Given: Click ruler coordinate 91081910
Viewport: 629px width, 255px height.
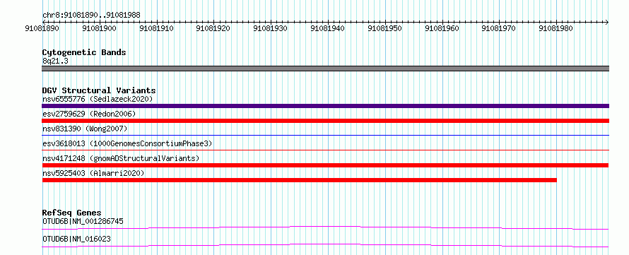Looking at the screenshot, I should click(156, 29).
